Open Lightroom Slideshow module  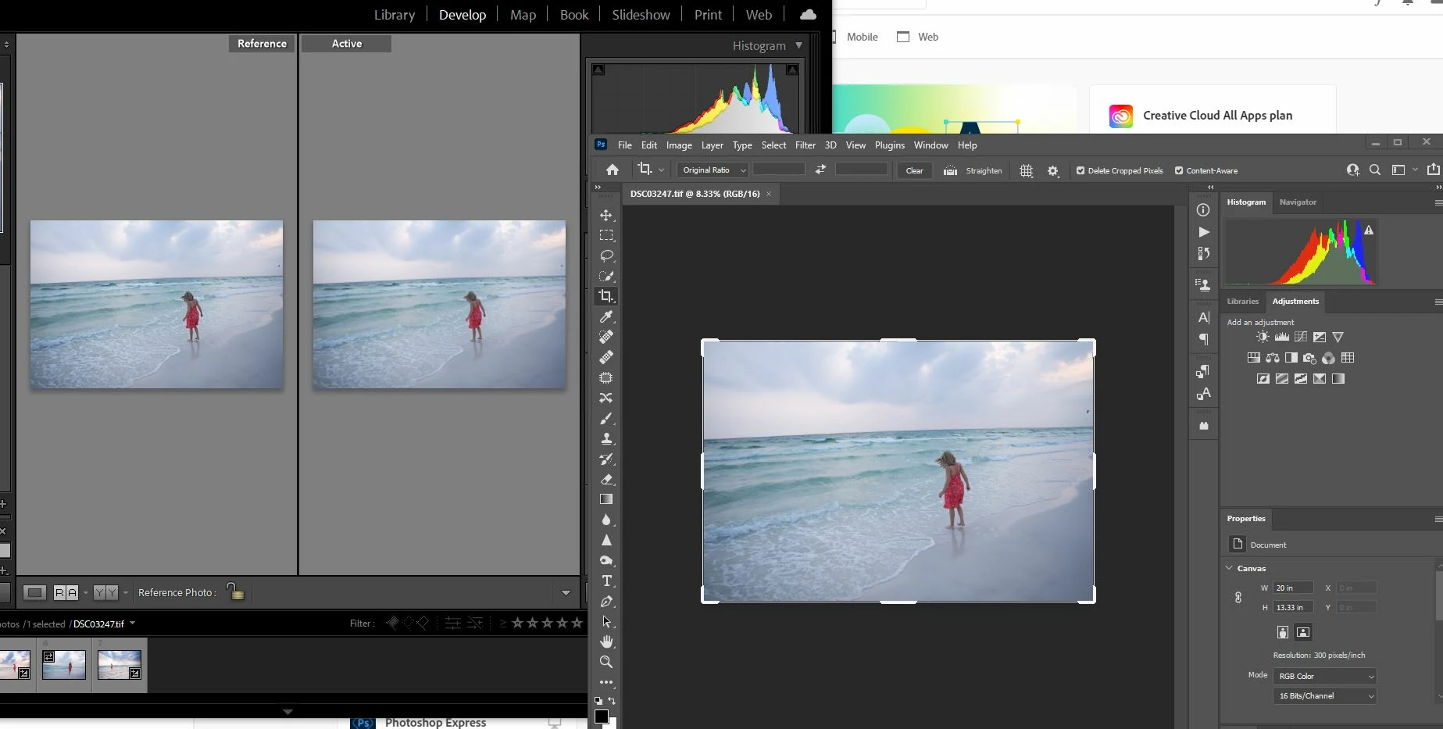point(641,15)
